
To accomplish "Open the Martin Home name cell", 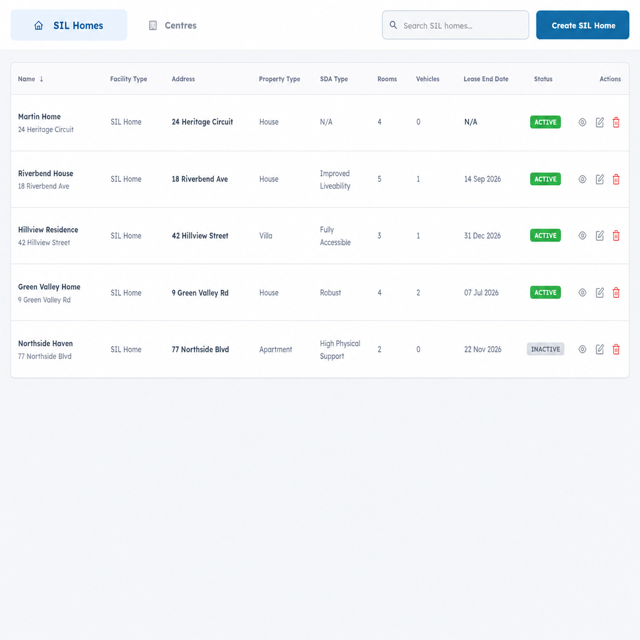I will (x=46, y=123).
